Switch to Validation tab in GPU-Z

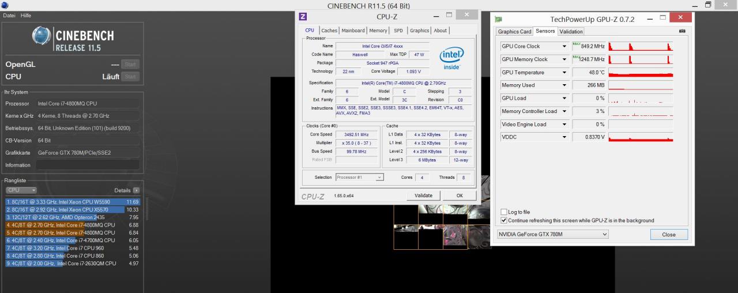click(571, 32)
